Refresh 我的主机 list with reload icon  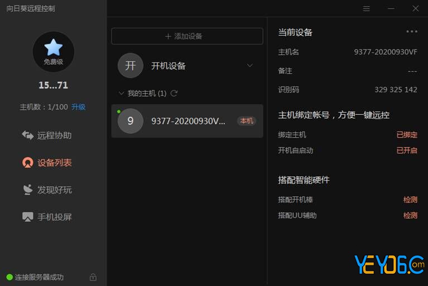pyautogui.click(x=174, y=94)
